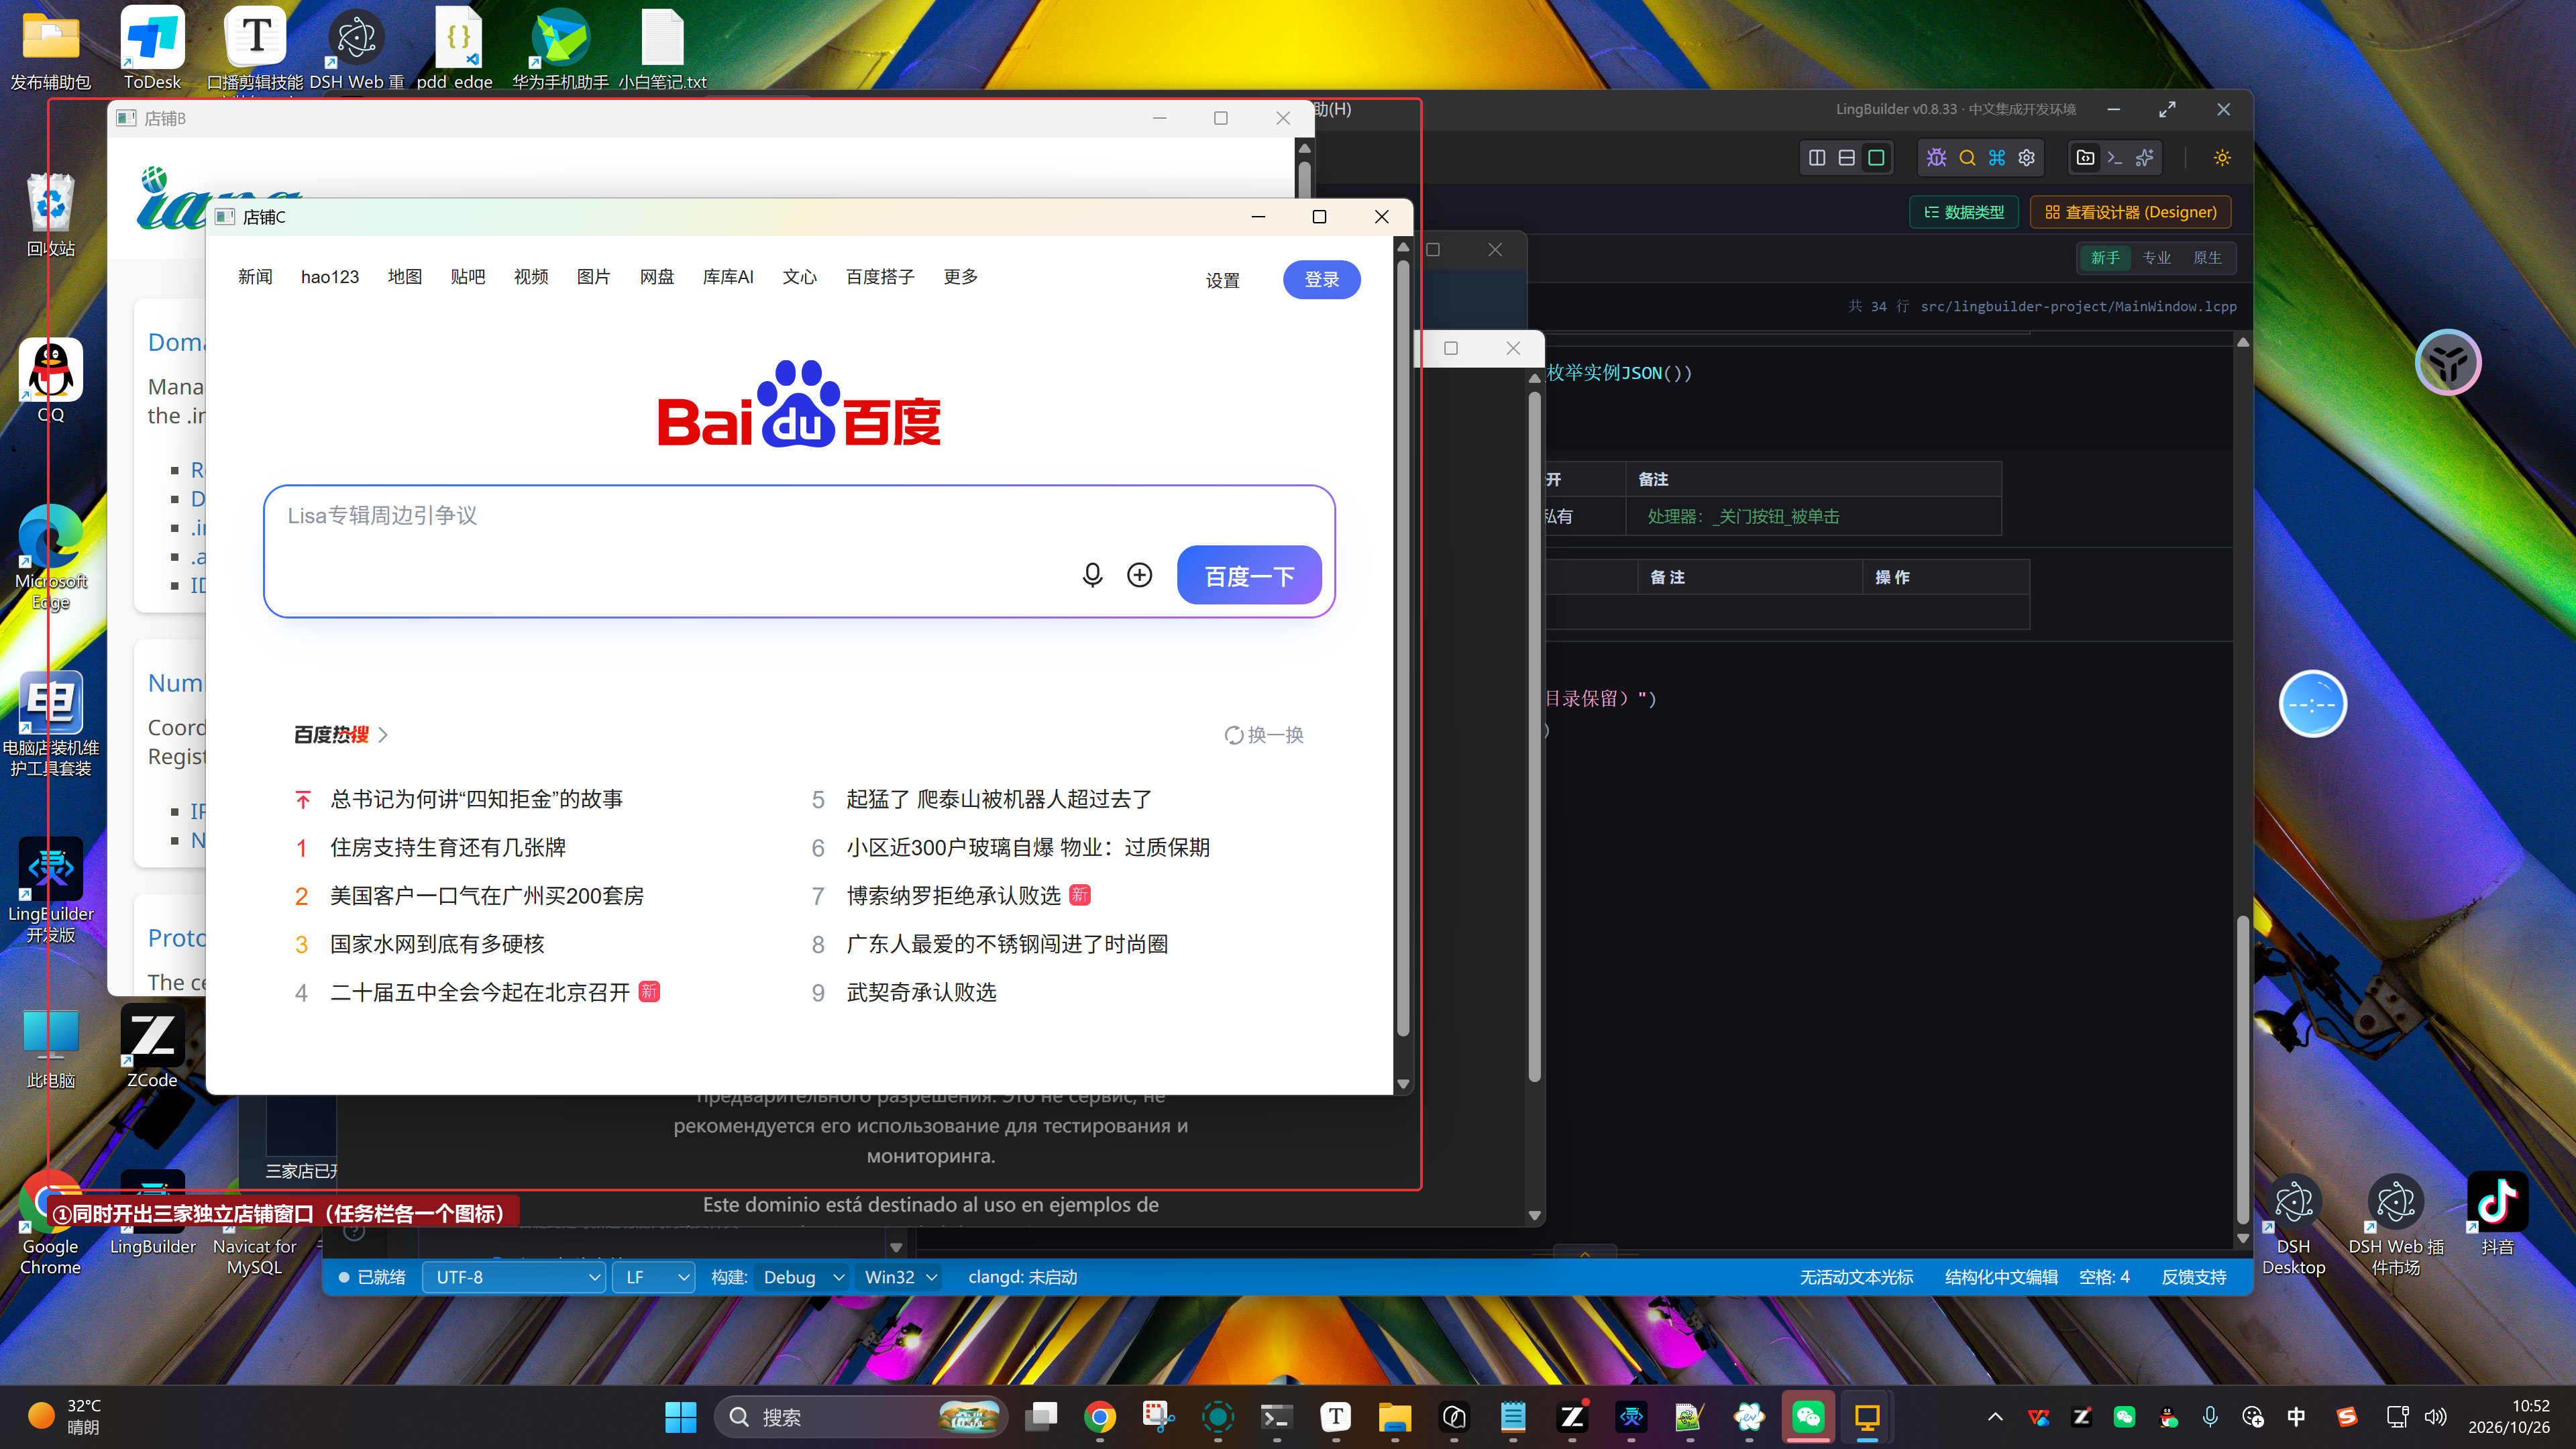The width and height of the screenshot is (2576, 1449).
Task: Open the gear settings icon in LingBuilder toolbar
Action: 2027,158
